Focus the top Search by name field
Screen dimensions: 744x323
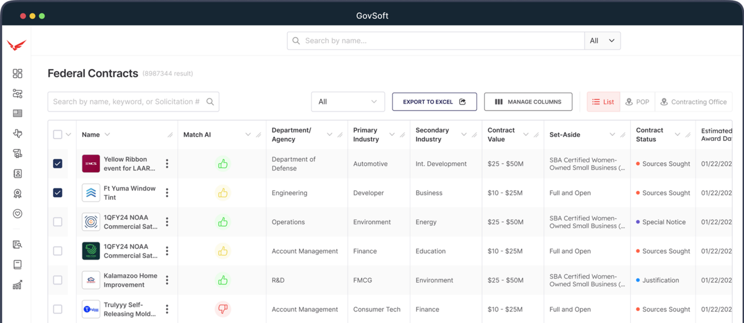436,41
